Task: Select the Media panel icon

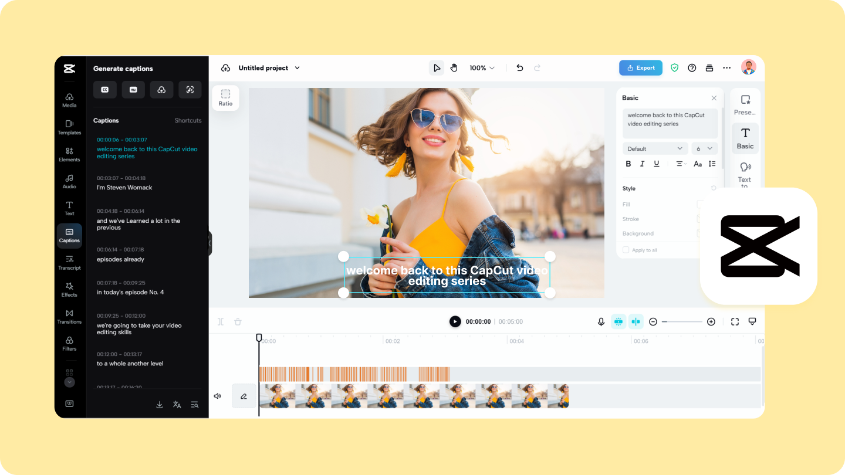Action: 69,100
